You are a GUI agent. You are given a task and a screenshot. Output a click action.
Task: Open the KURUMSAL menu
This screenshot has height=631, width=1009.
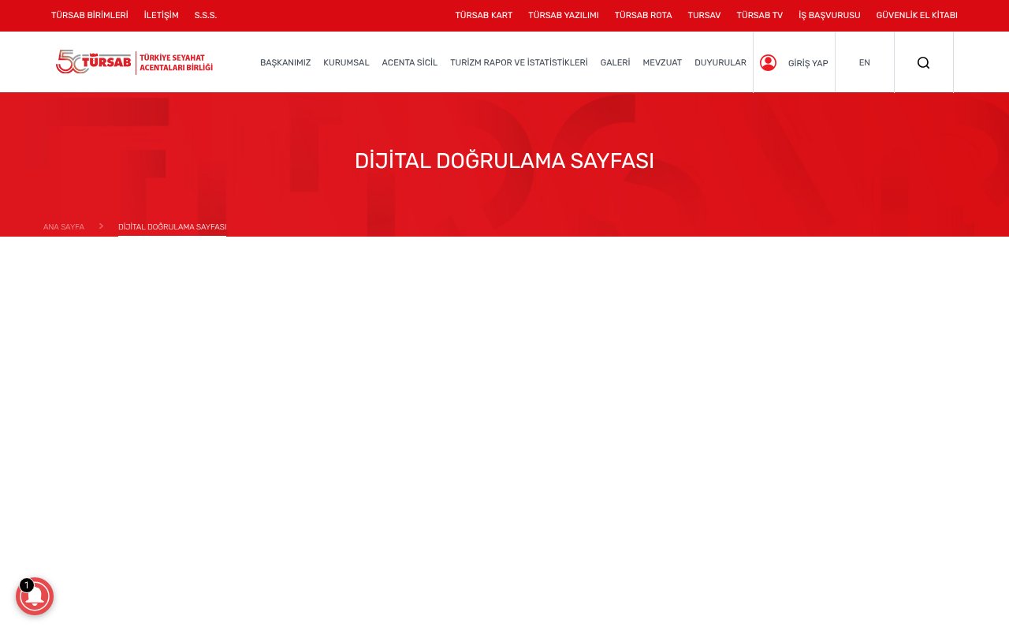[346, 62]
